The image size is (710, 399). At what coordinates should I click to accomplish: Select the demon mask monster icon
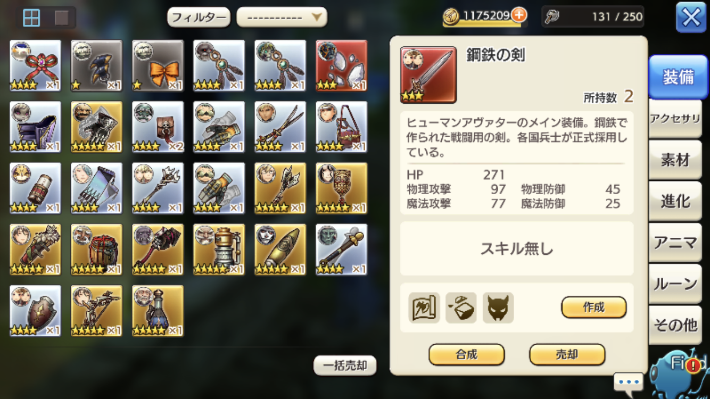(x=498, y=307)
